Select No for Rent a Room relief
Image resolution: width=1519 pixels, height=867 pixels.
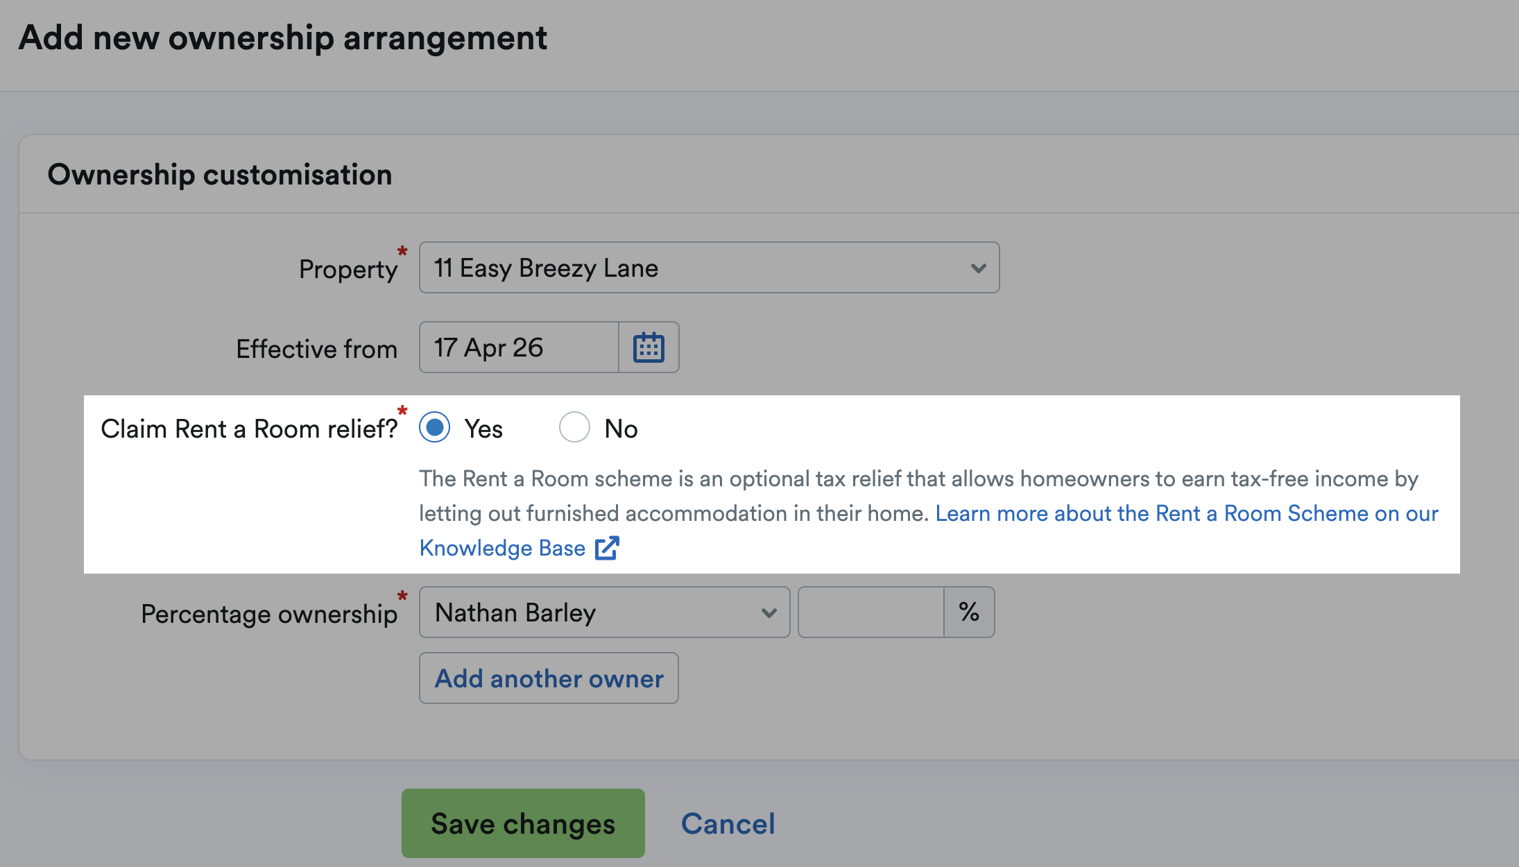point(574,427)
